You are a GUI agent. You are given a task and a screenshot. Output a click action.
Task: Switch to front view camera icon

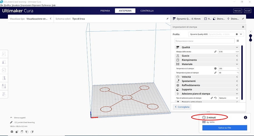(17, 132)
